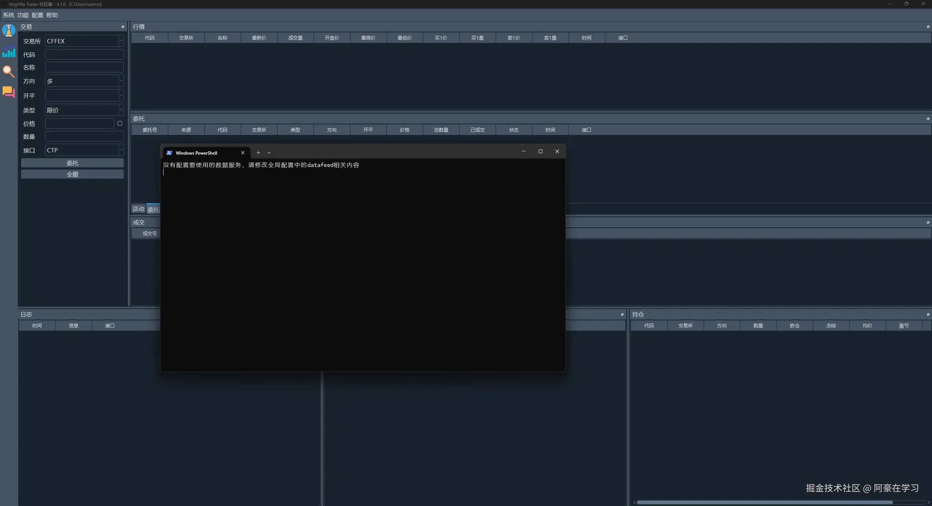
Task: Click the magnifying glass contract query icon
Action: (9, 71)
